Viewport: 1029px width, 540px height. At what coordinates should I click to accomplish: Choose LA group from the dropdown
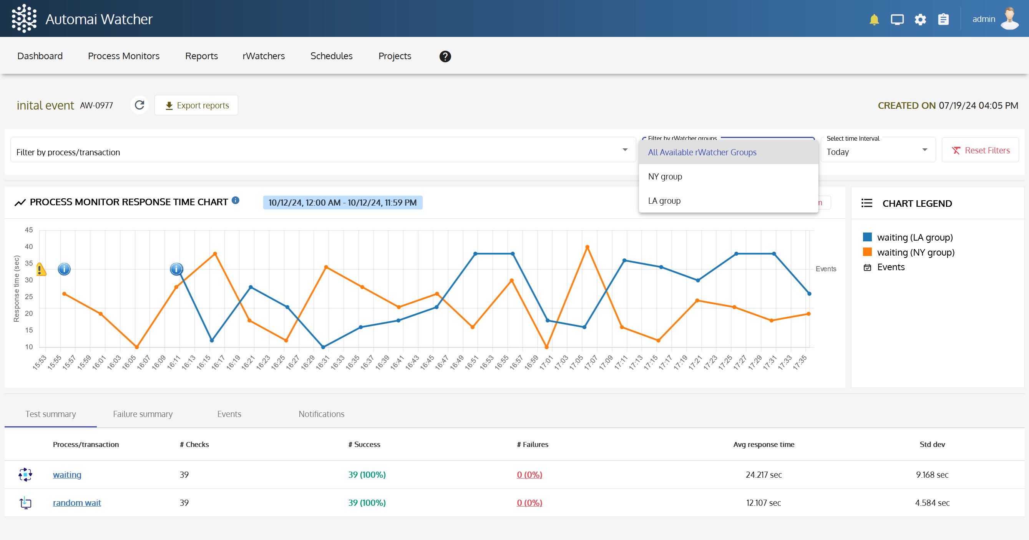tap(728, 201)
